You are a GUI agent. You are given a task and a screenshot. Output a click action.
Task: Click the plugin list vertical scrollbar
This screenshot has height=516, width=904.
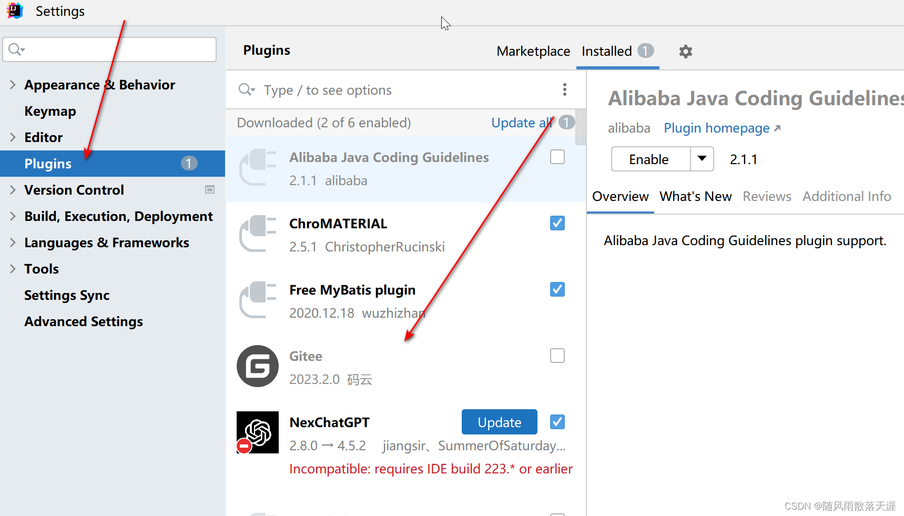click(x=581, y=127)
